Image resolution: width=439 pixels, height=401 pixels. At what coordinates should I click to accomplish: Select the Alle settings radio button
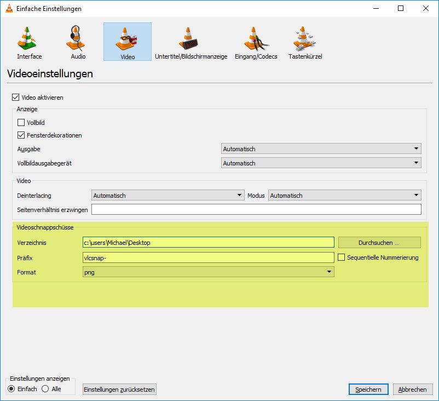point(45,389)
